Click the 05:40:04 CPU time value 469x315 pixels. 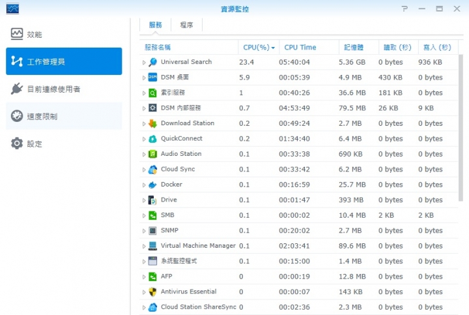pyautogui.click(x=294, y=62)
